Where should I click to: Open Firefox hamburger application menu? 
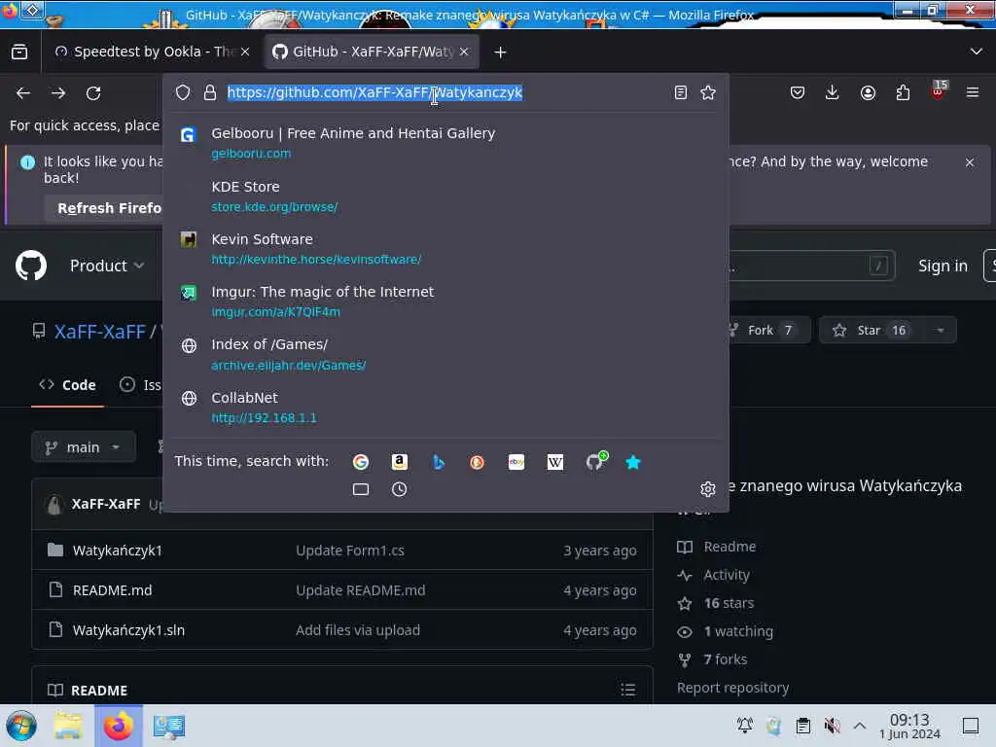(x=973, y=92)
